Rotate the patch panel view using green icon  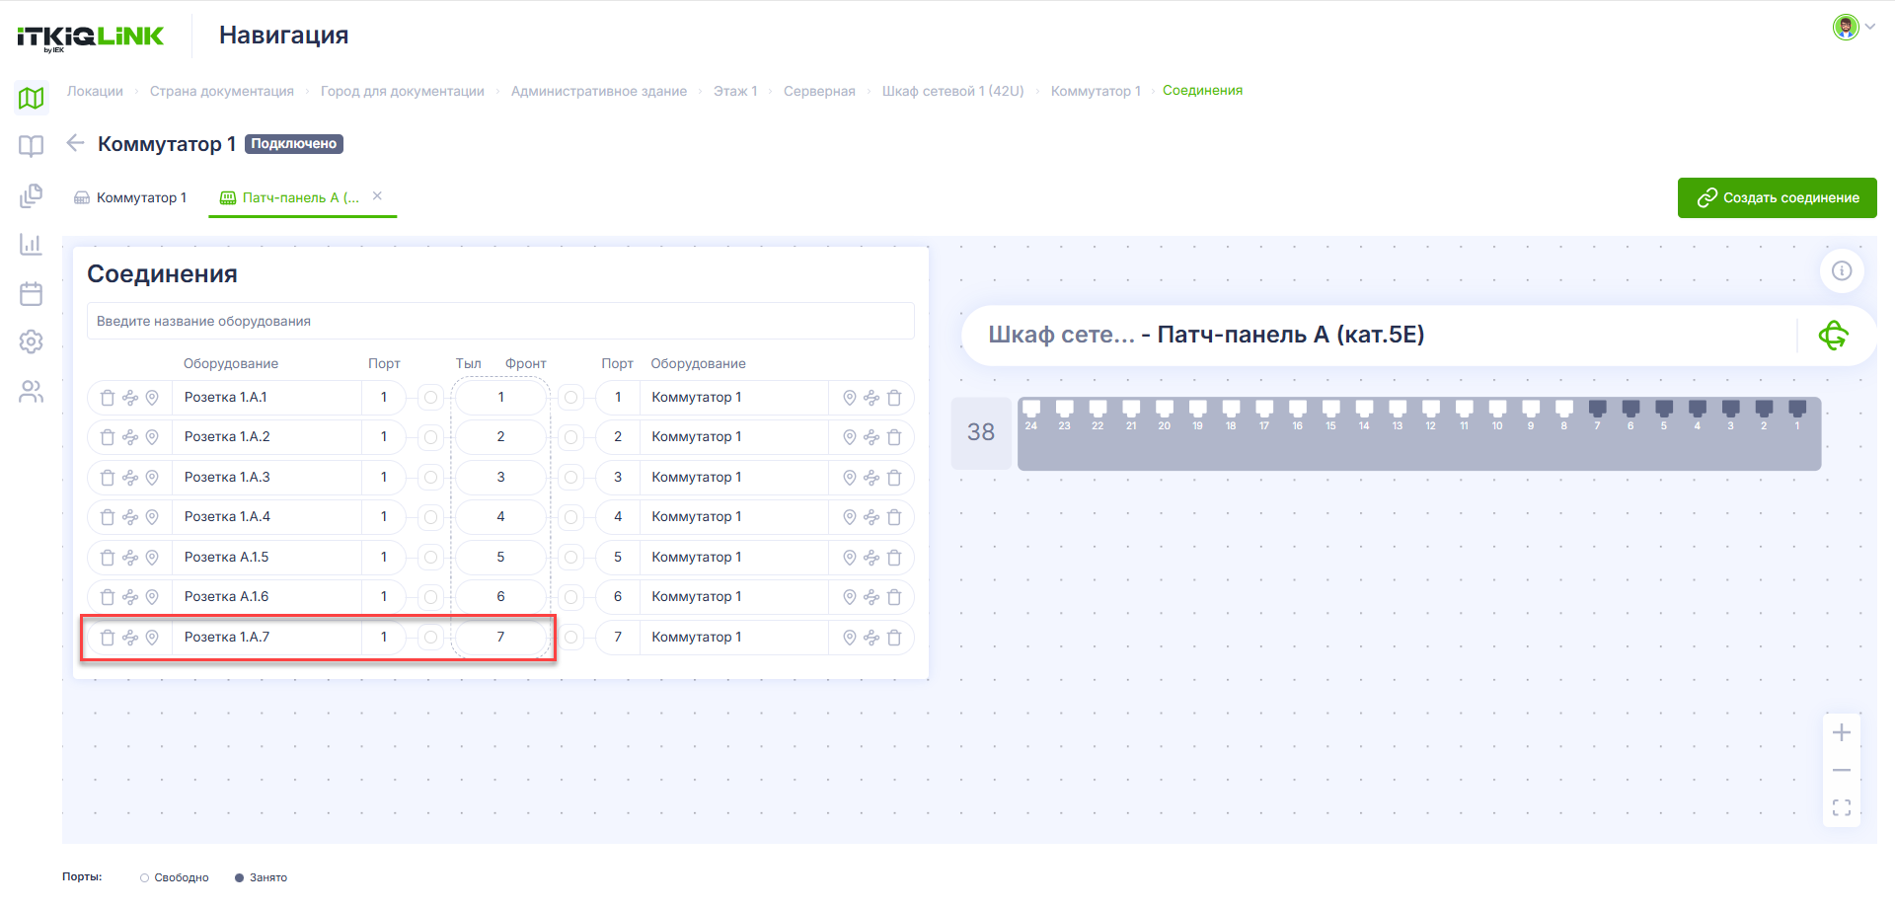(x=1834, y=336)
